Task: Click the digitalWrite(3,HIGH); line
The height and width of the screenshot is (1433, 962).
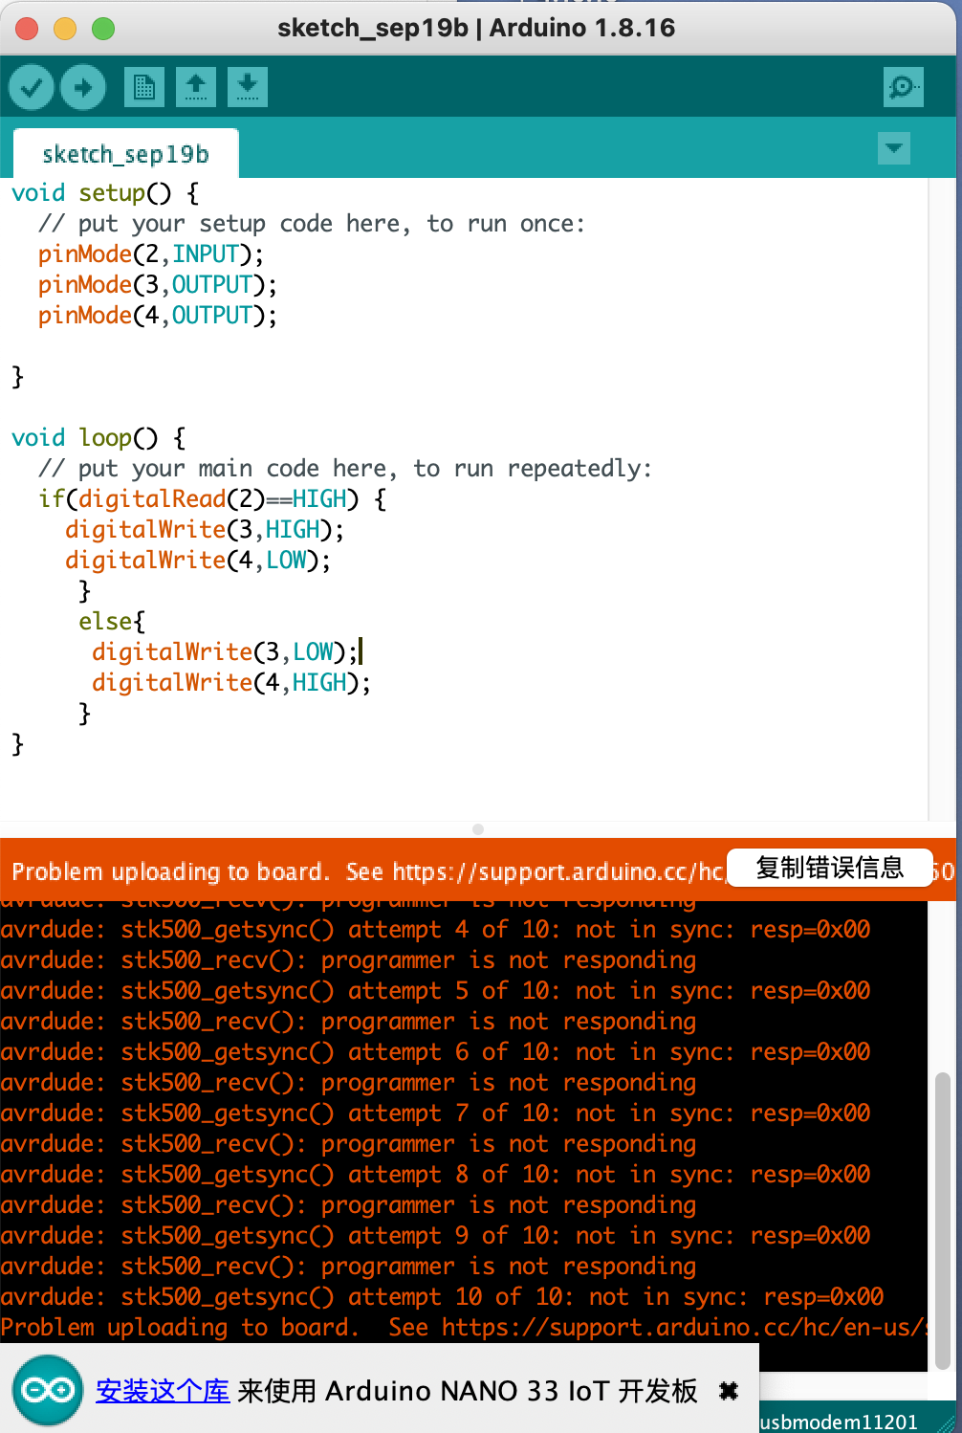Action: 205,530
